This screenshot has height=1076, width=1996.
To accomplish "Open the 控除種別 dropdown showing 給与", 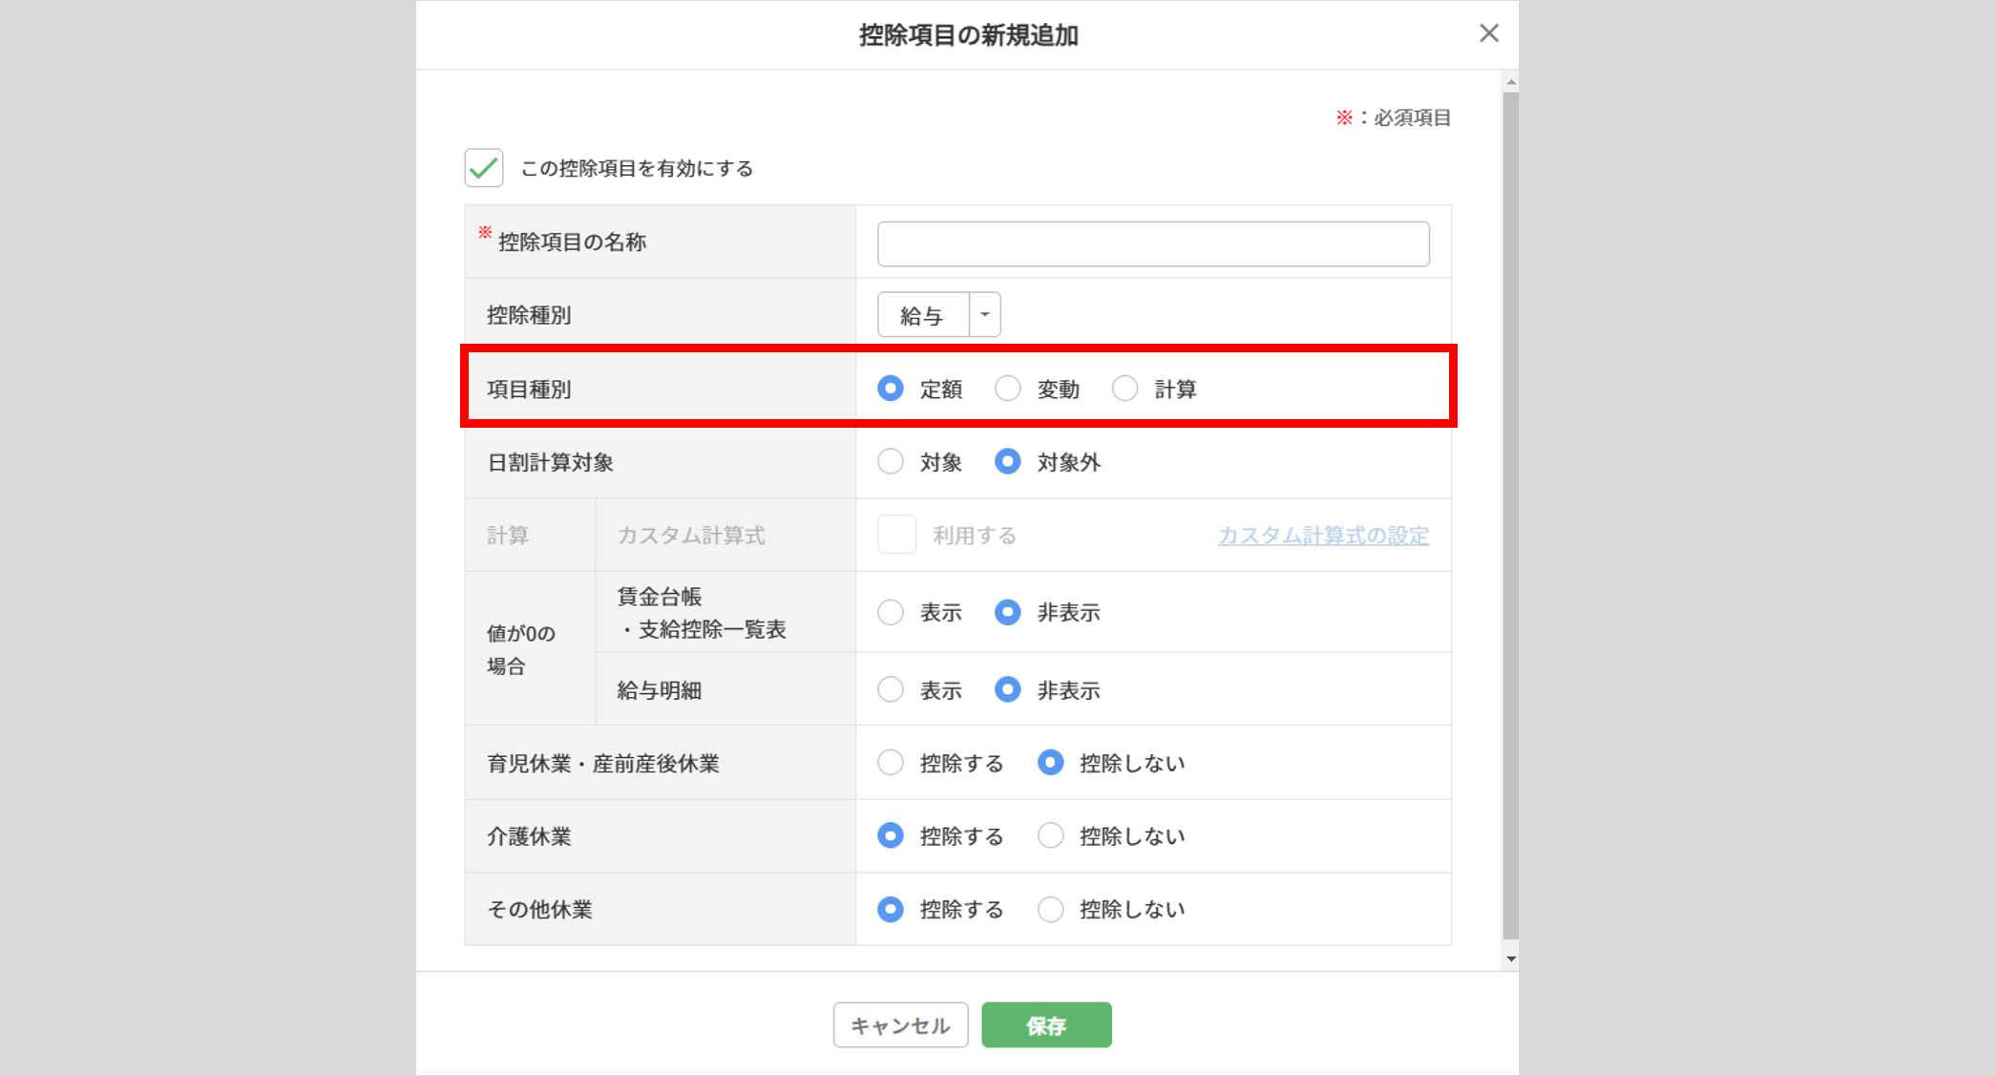I will [923, 315].
